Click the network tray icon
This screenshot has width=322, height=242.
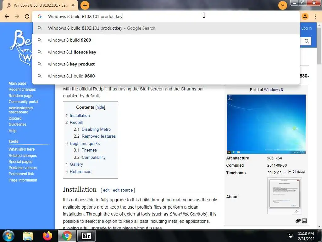pos(290,236)
